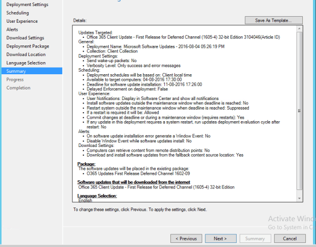The image size is (316, 247).
Task: Apply settings with Next button
Action: coord(220,238)
